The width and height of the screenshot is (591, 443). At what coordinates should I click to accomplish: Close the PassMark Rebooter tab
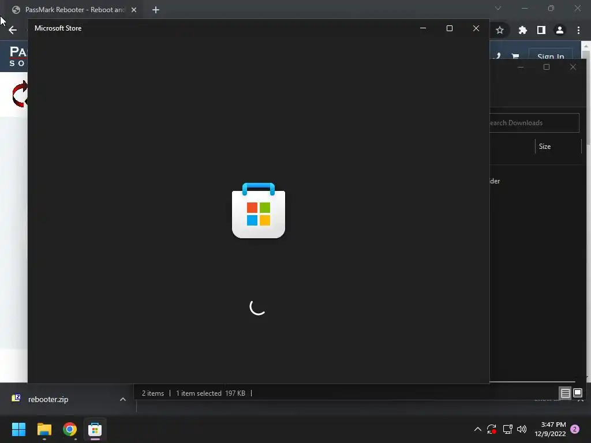click(x=134, y=10)
